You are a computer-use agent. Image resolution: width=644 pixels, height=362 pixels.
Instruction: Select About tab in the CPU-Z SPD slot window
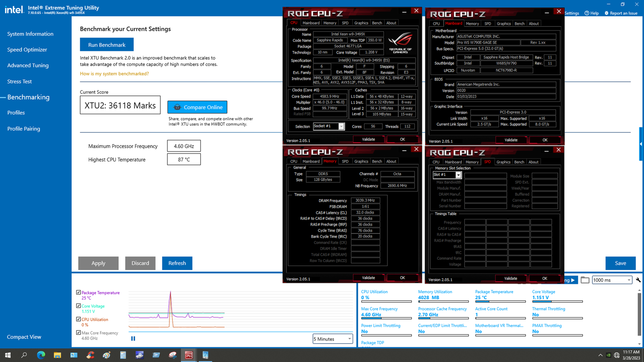533,162
